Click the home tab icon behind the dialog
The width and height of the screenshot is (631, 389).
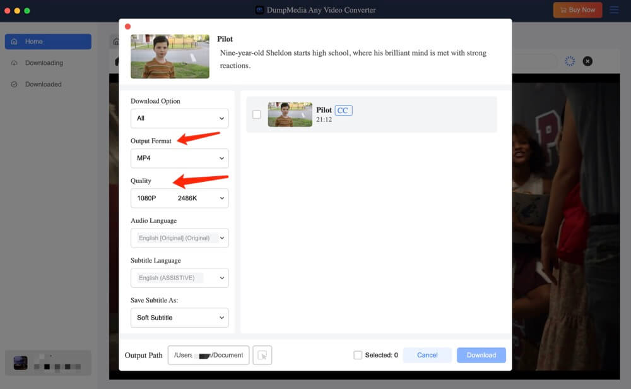coord(116,42)
